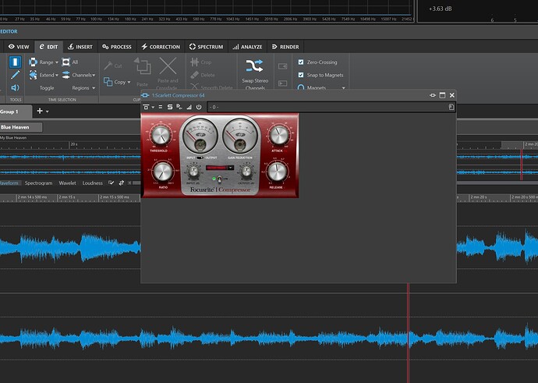Click the Toggle selection button

47,88
